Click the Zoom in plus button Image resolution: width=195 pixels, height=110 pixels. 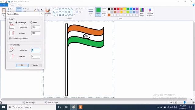tap(193, 102)
